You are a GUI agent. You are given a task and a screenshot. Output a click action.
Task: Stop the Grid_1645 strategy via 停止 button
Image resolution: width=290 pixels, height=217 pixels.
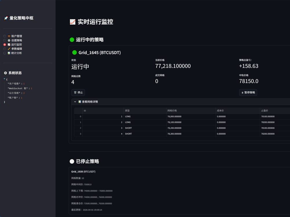point(78,93)
